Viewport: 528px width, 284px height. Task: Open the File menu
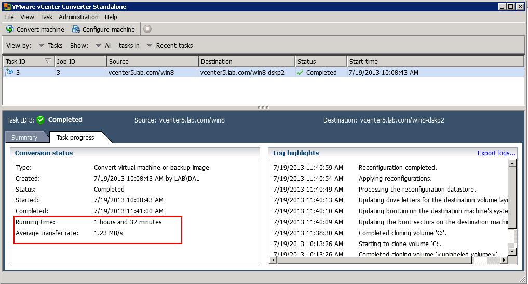pyautogui.click(x=9, y=17)
